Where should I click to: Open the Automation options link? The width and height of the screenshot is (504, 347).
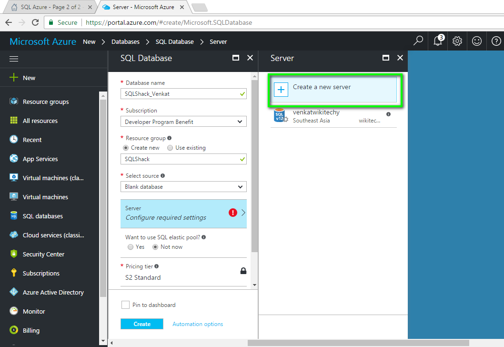coord(198,324)
